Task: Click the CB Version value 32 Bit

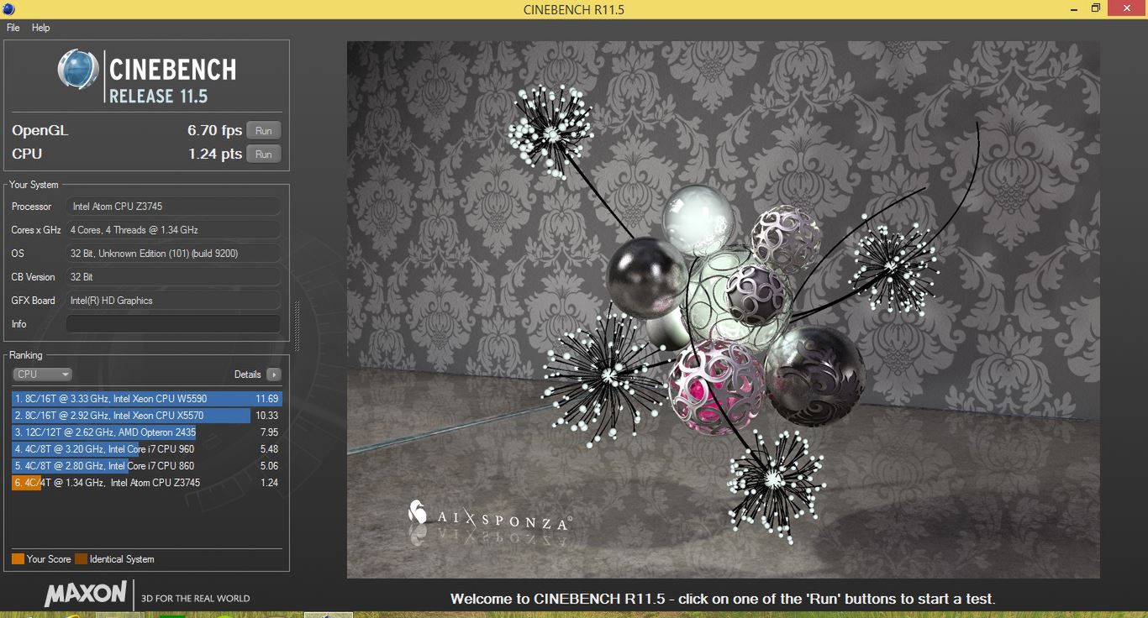Action: [x=174, y=277]
